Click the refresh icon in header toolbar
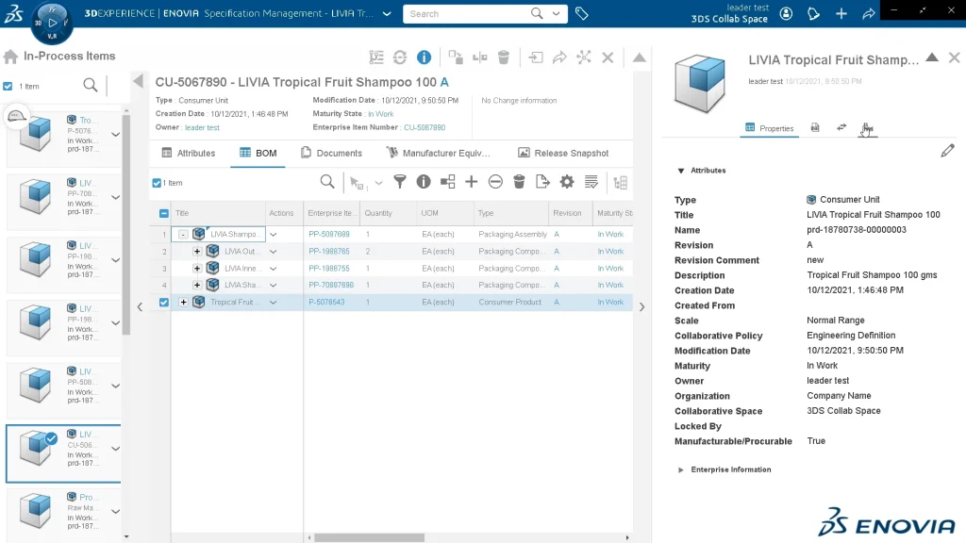This screenshot has width=966, height=543. click(400, 58)
